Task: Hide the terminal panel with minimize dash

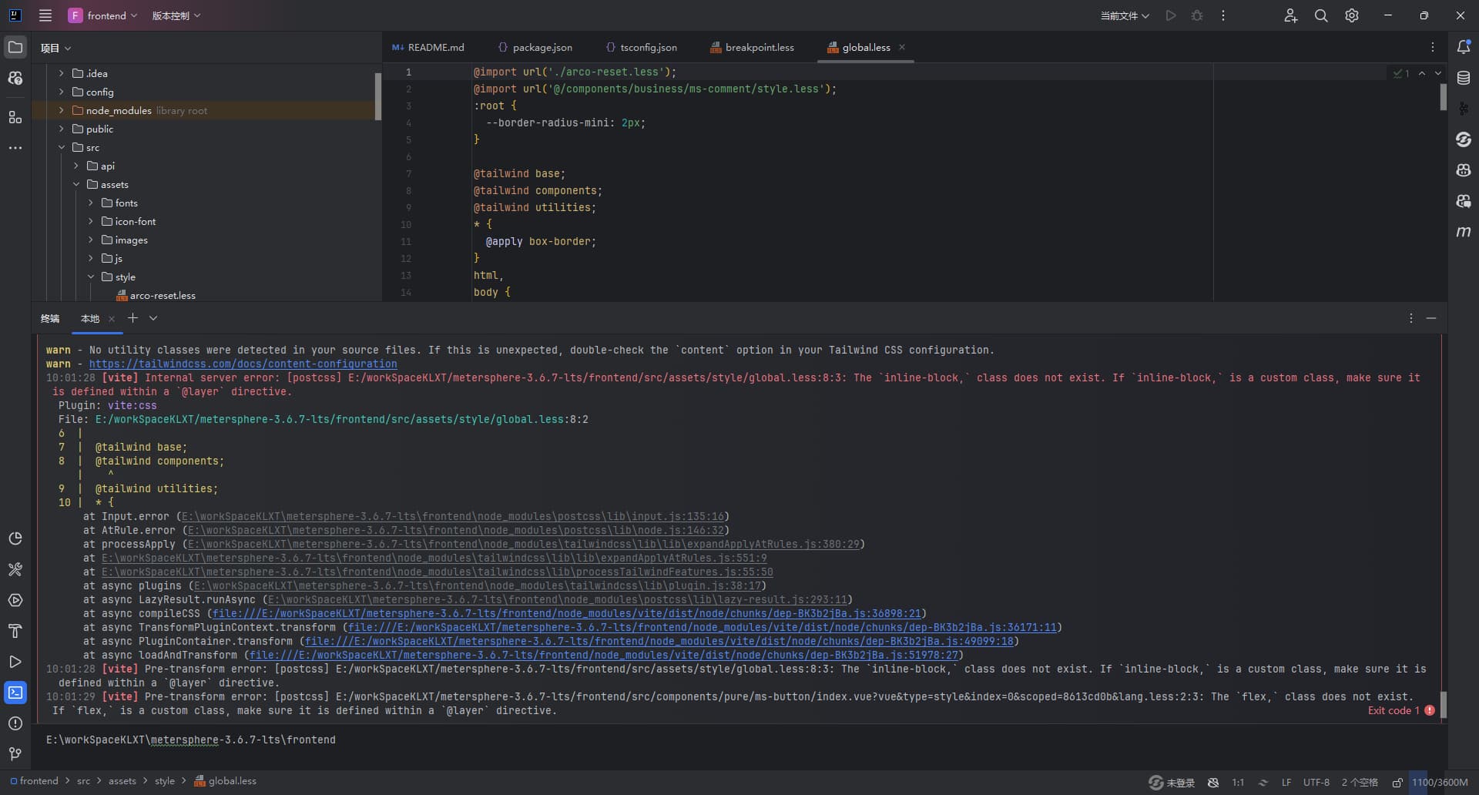Action: pos(1431,318)
